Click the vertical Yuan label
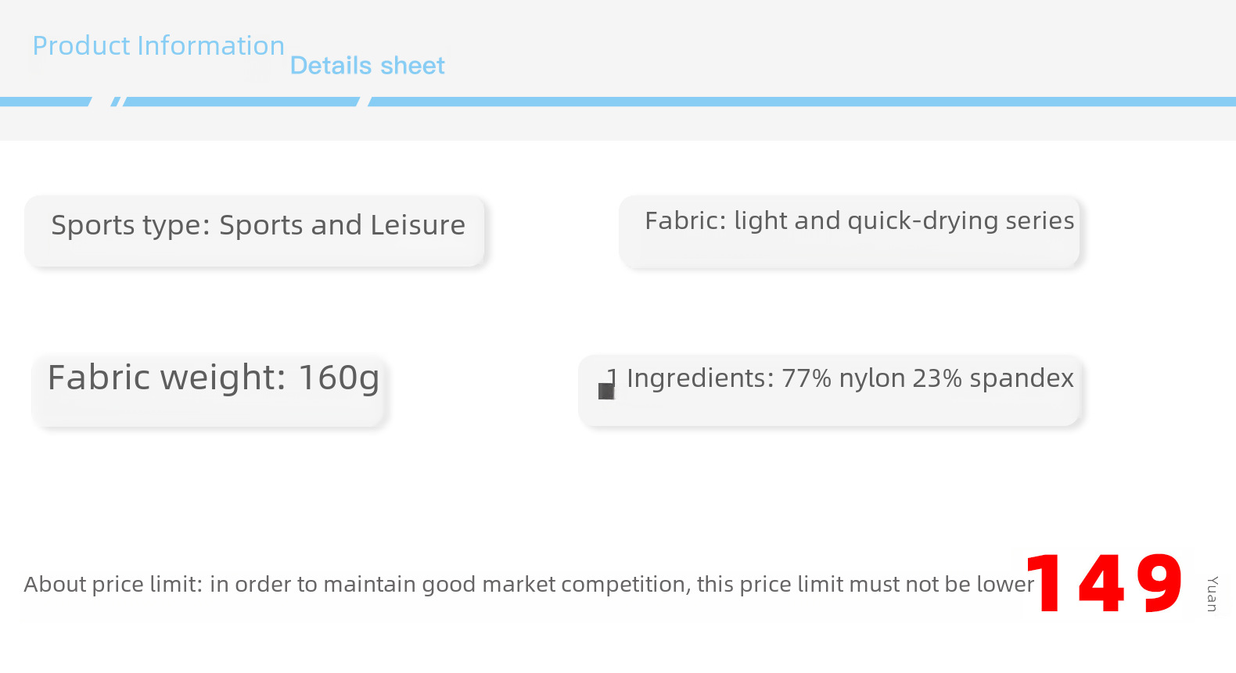The width and height of the screenshot is (1236, 673). click(1212, 594)
